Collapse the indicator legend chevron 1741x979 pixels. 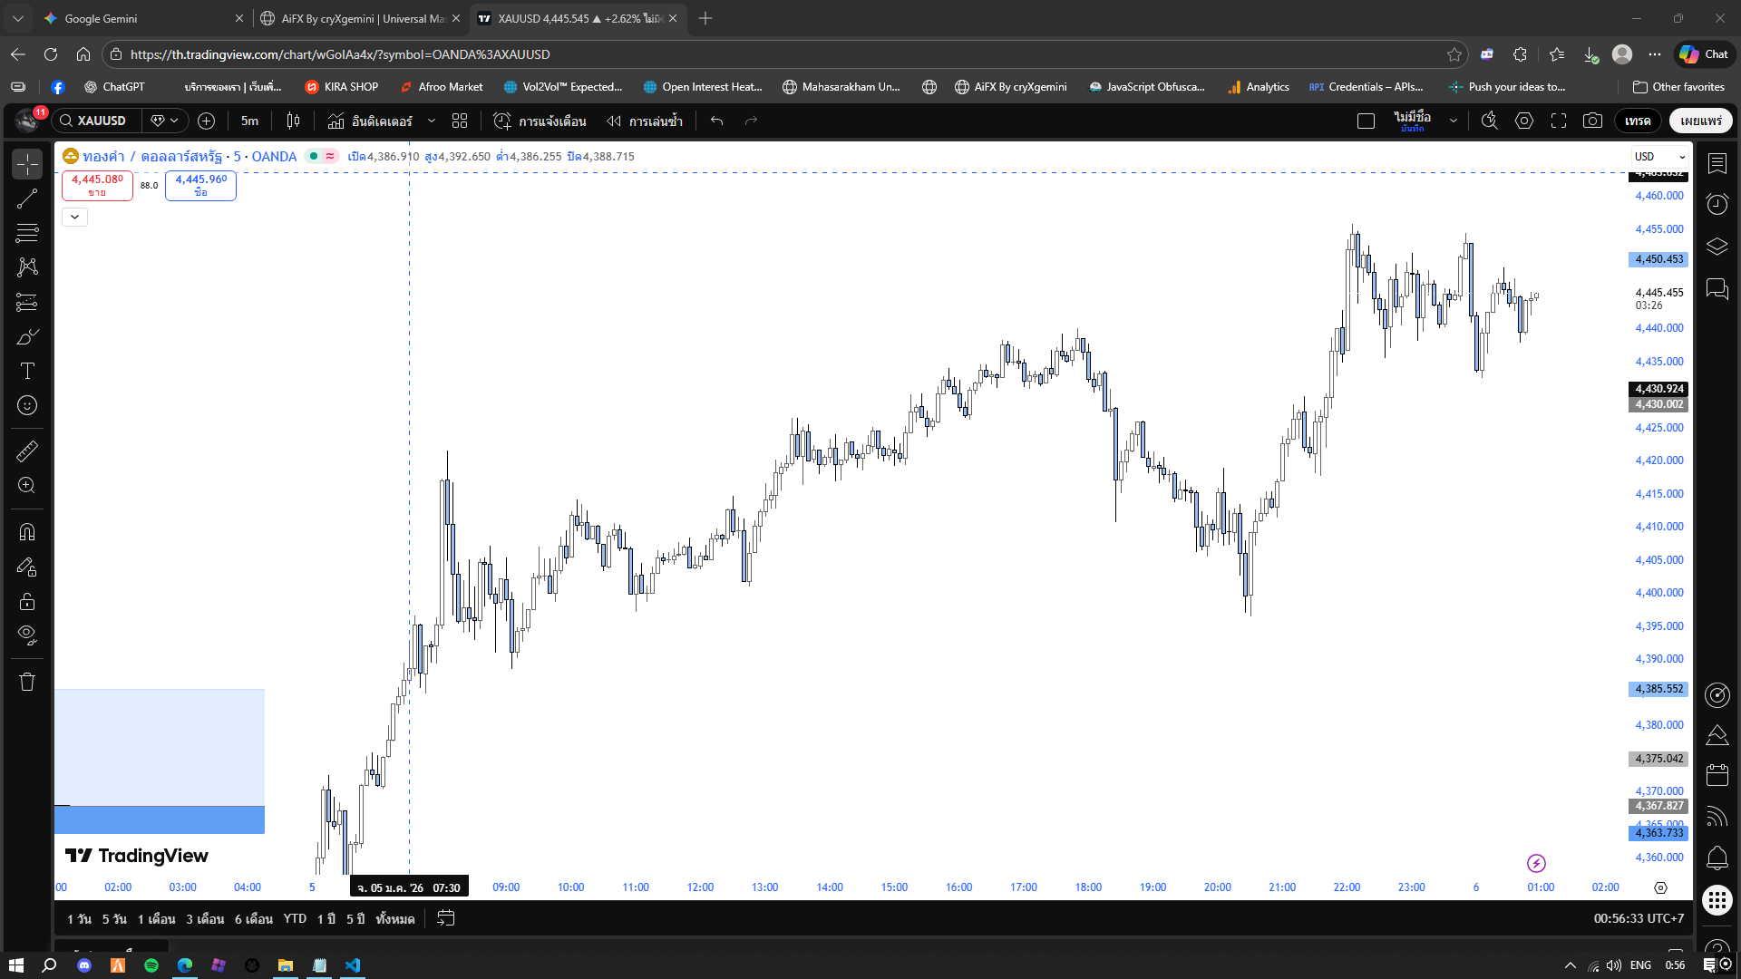[74, 217]
